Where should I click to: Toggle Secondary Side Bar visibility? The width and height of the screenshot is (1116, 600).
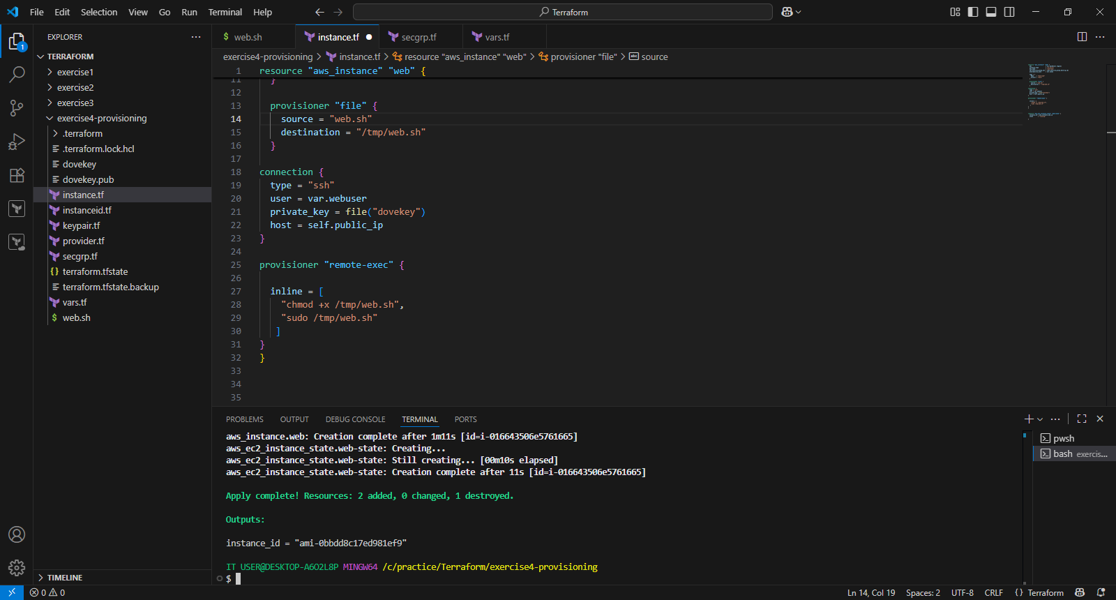1009,12
